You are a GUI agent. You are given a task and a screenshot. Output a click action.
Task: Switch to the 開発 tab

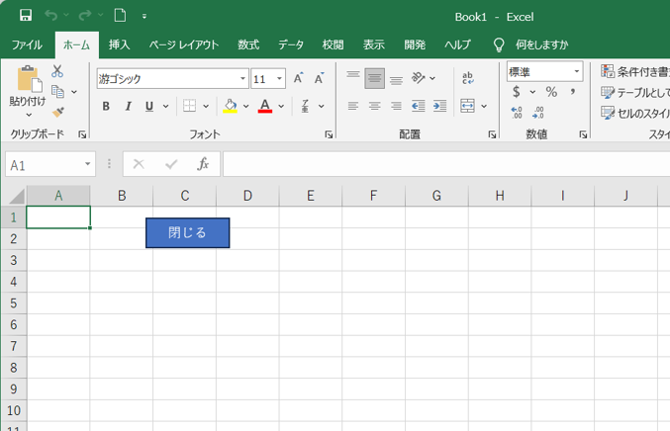coord(415,44)
